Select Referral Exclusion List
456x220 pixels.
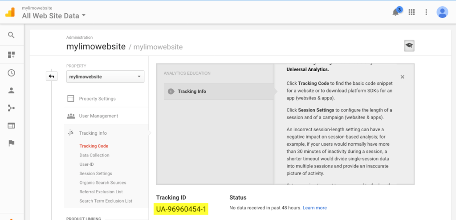(x=101, y=192)
